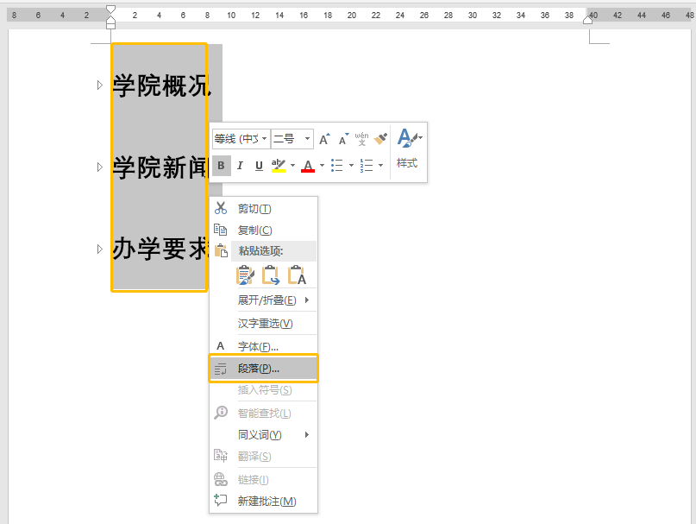696x524 pixels.
Task: Open the font name dropdown (等线)
Action: click(x=241, y=139)
